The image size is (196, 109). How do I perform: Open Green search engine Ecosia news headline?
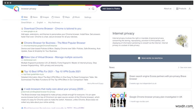158,77
